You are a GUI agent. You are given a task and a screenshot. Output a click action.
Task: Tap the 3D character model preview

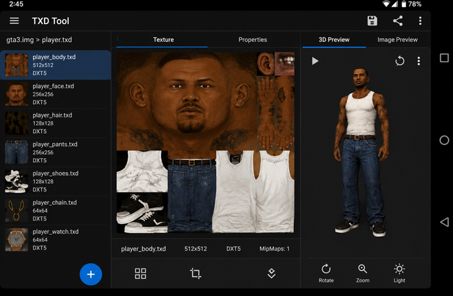coord(361,152)
